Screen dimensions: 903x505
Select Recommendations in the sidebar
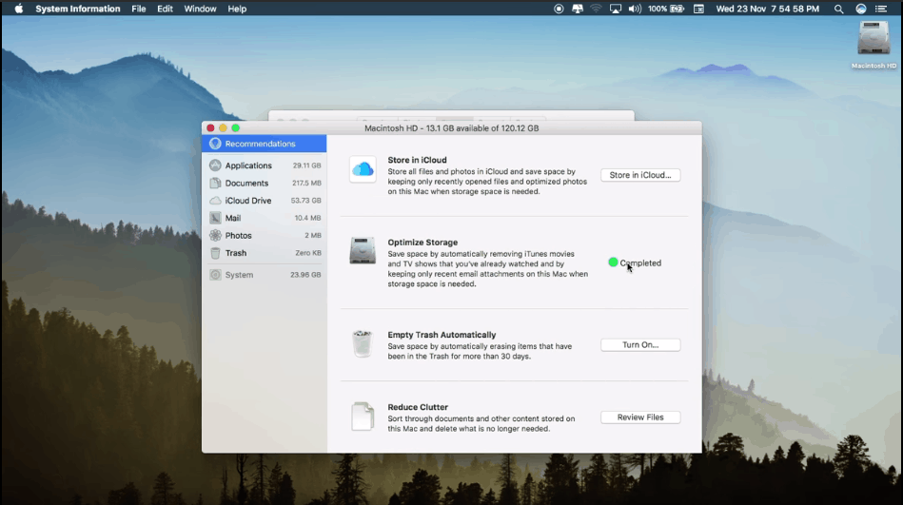pyautogui.click(x=265, y=144)
